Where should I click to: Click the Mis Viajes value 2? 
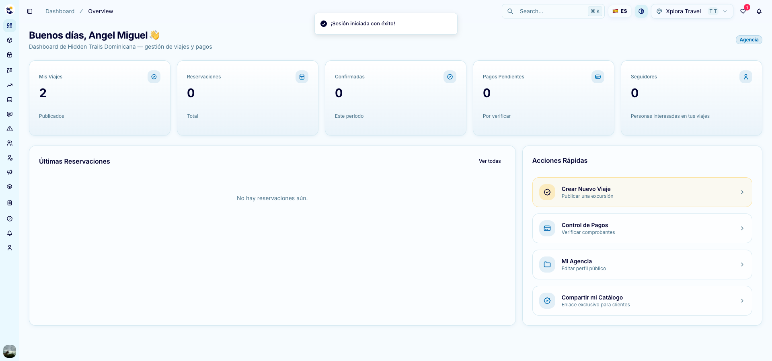point(43,93)
